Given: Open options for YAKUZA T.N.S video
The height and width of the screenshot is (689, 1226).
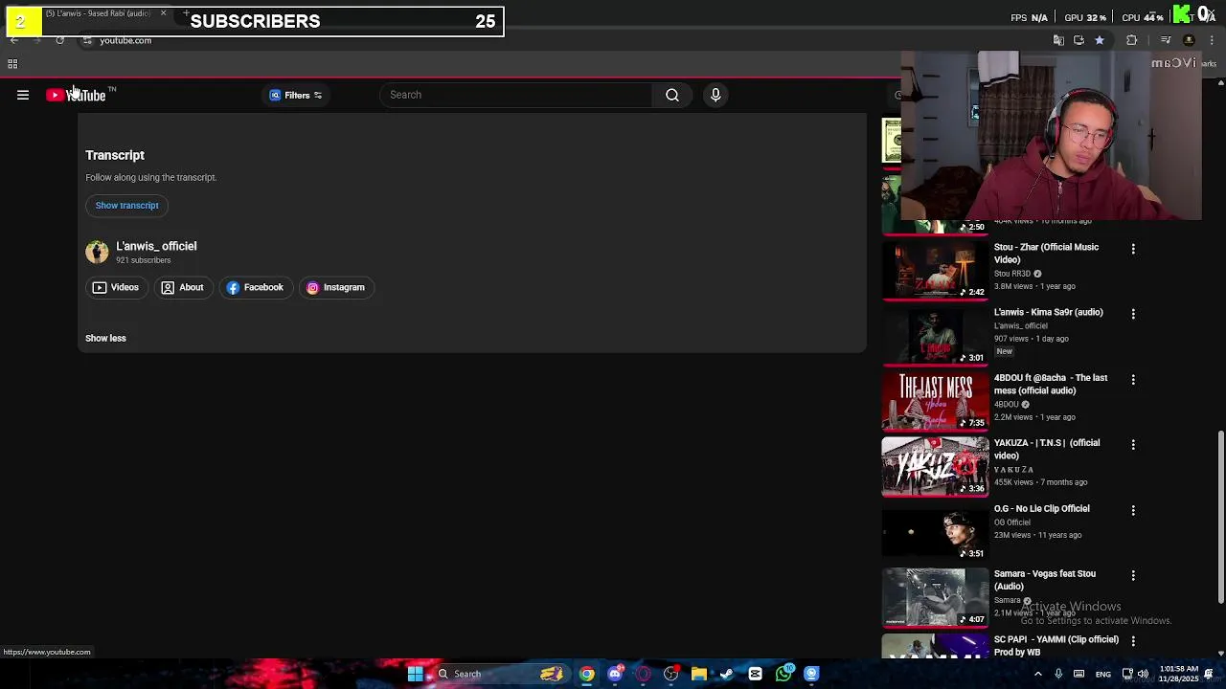Looking at the screenshot, I should pos(1133,445).
